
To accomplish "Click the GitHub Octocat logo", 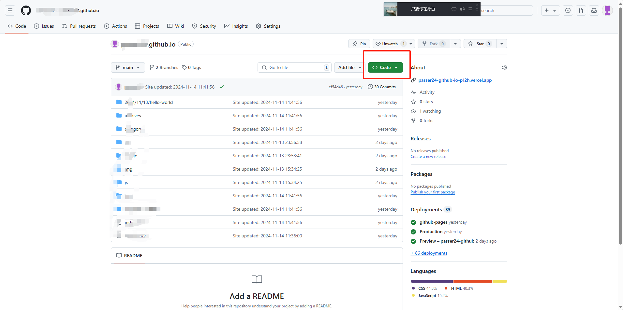I will (26, 10).
